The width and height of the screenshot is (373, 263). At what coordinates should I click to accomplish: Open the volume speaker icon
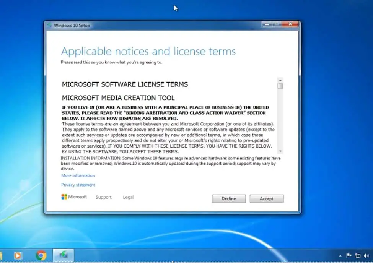[366, 256]
